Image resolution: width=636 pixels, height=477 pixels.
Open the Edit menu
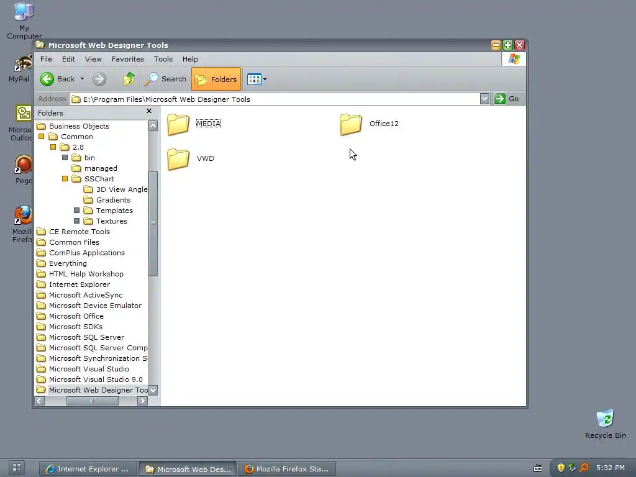pos(68,59)
